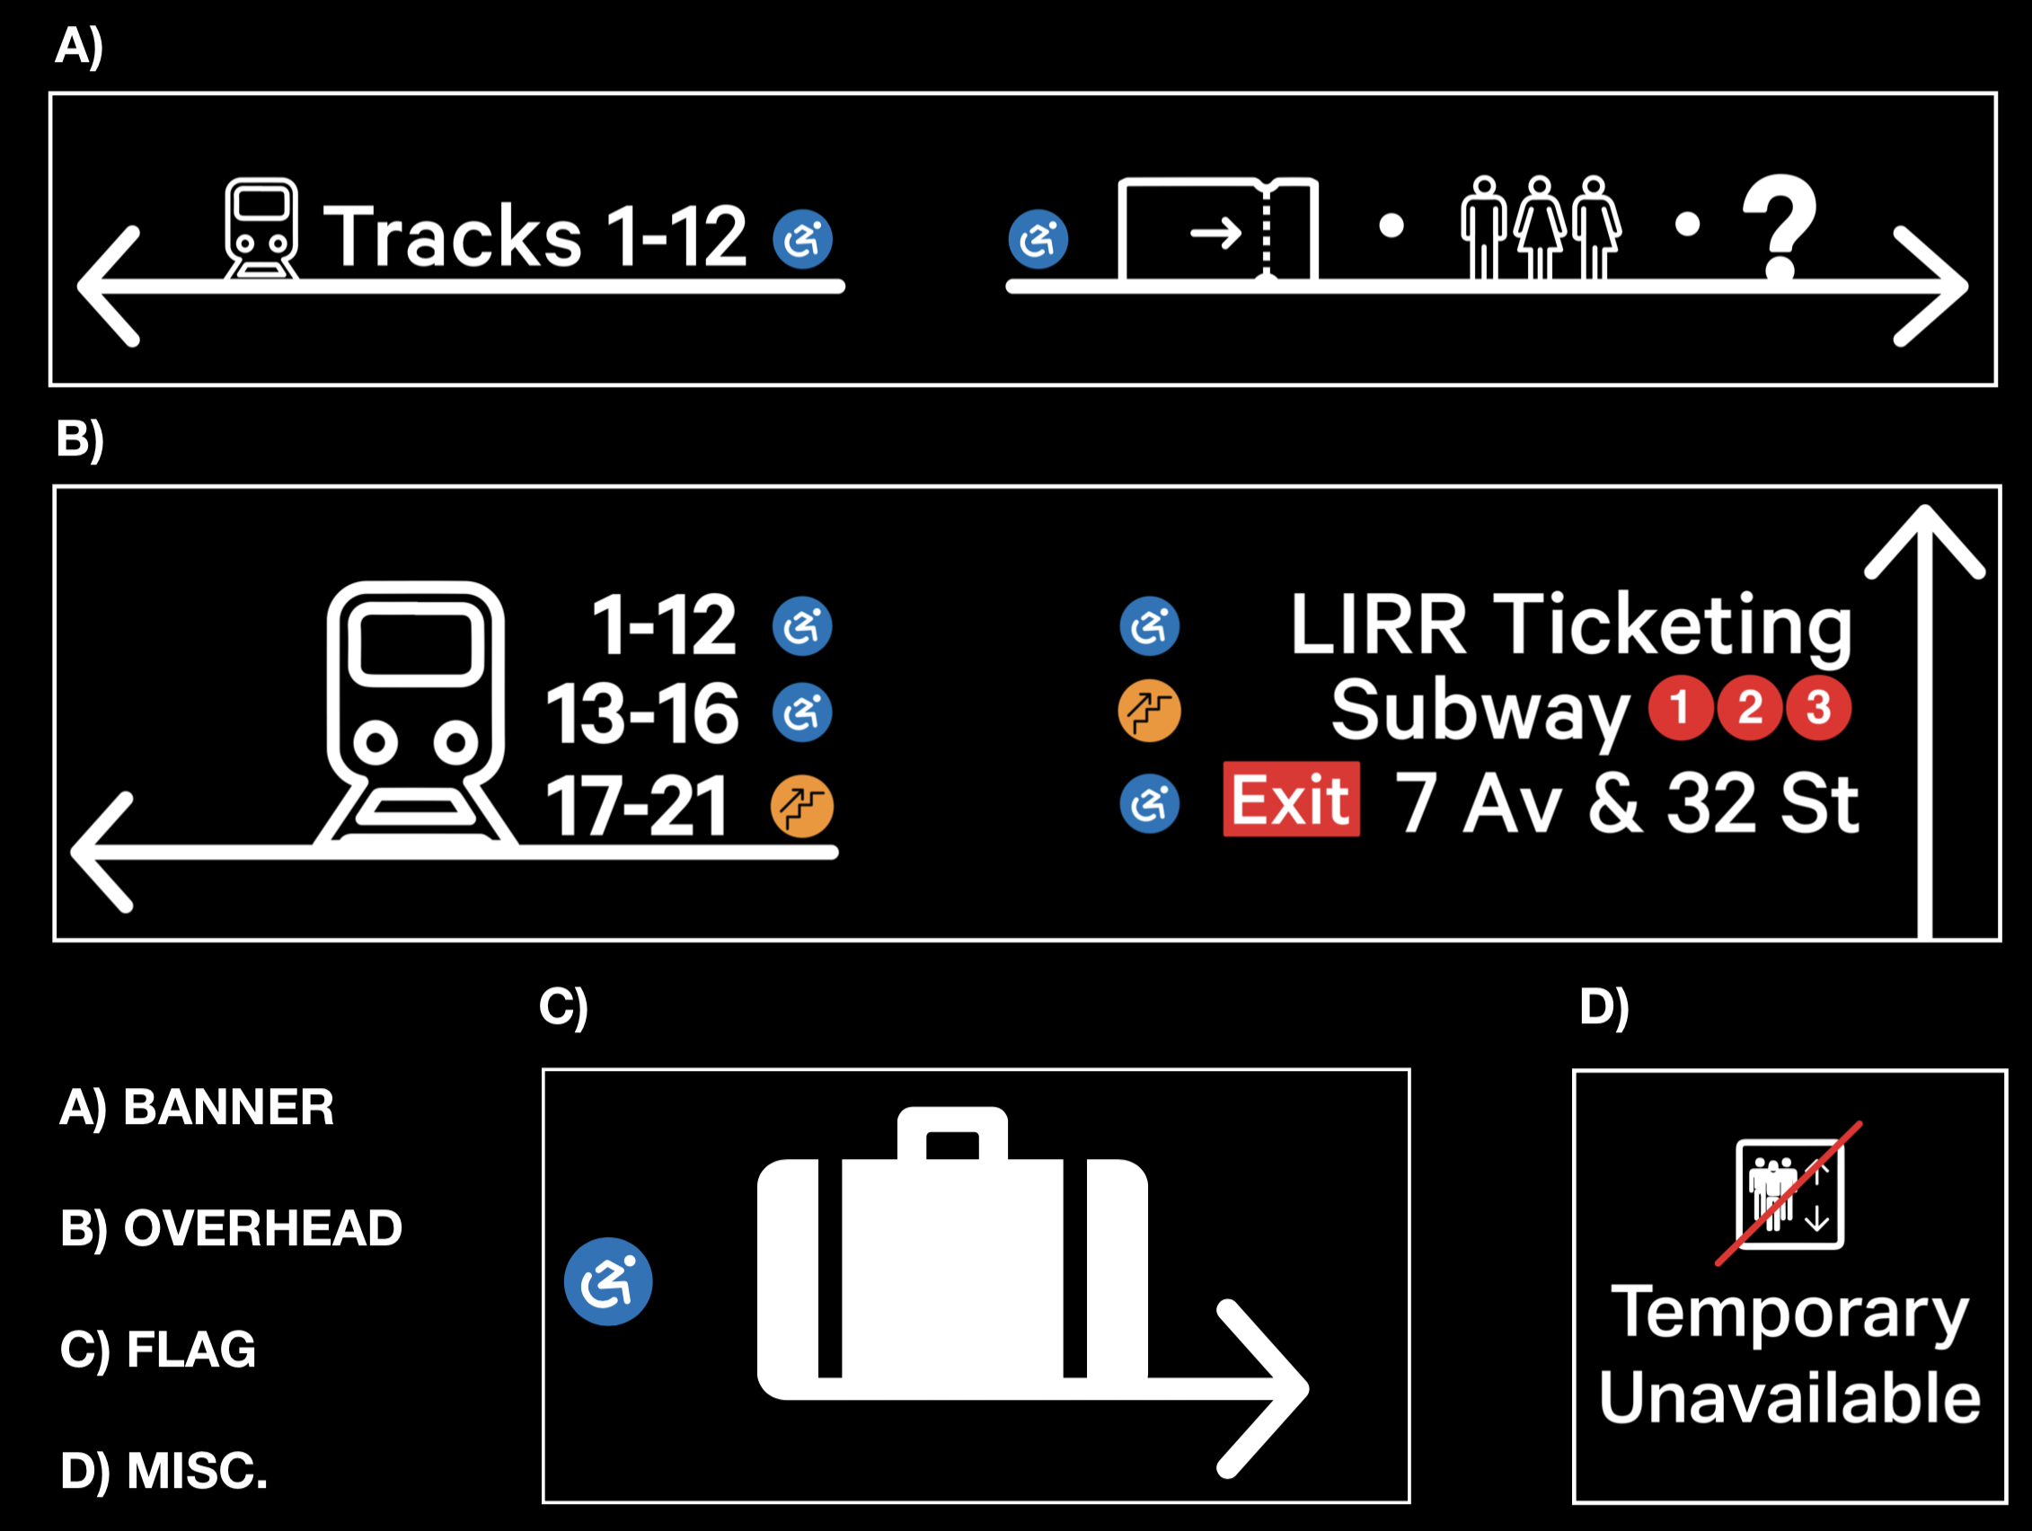Image resolution: width=2032 pixels, height=1531 pixels.
Task: Click the orange stairs icon next to 17-21
Action: coord(802,807)
